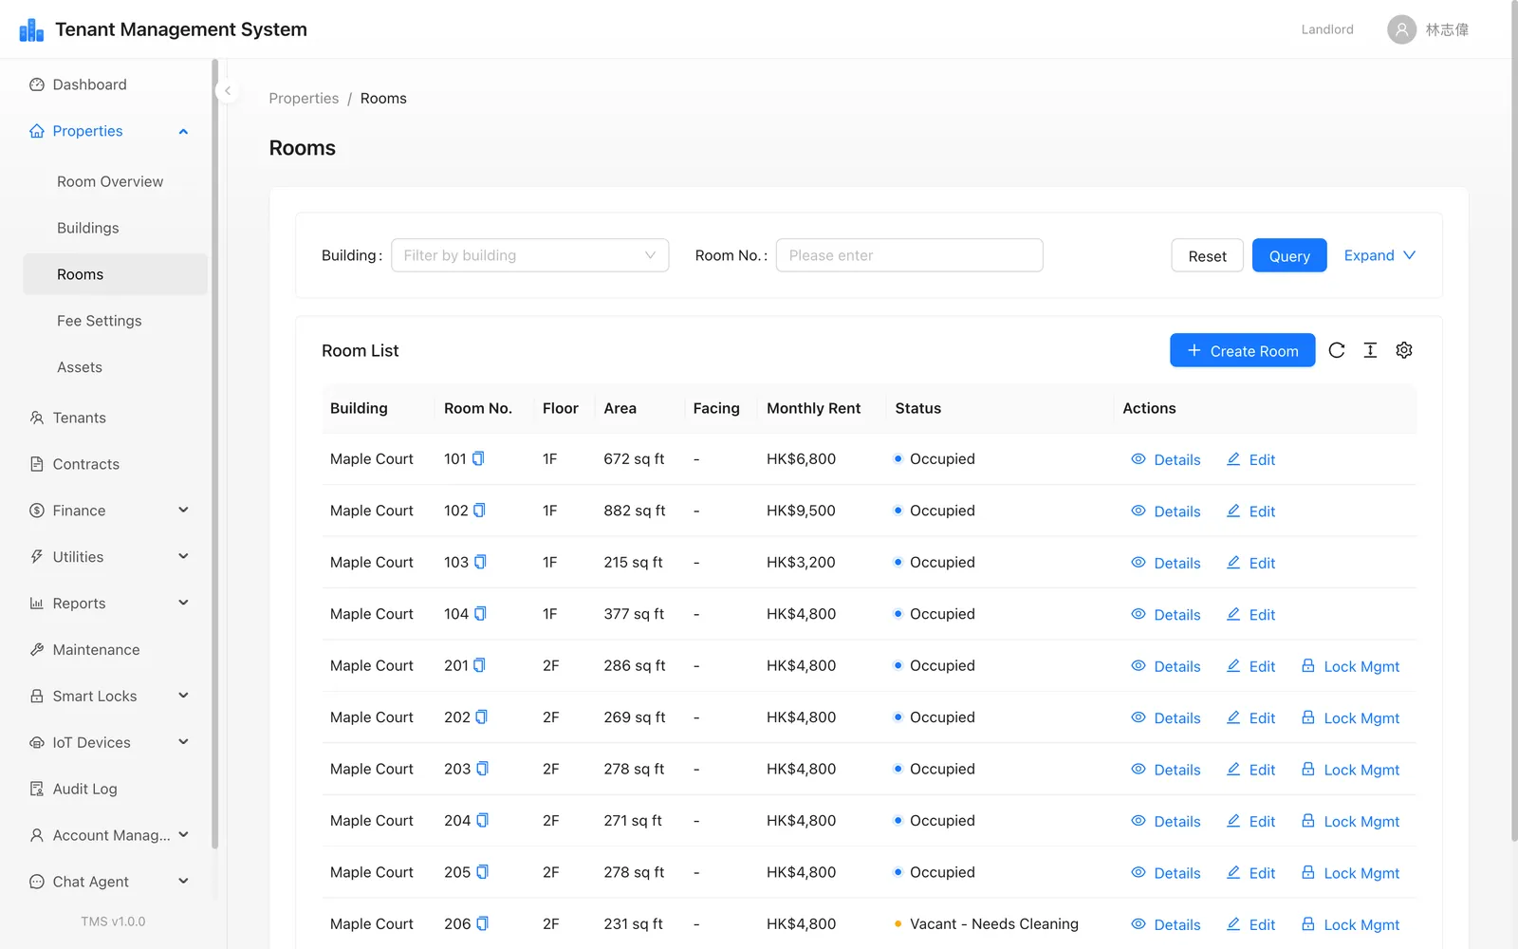
Task: Copy room number 204
Action: pyautogui.click(x=482, y=820)
